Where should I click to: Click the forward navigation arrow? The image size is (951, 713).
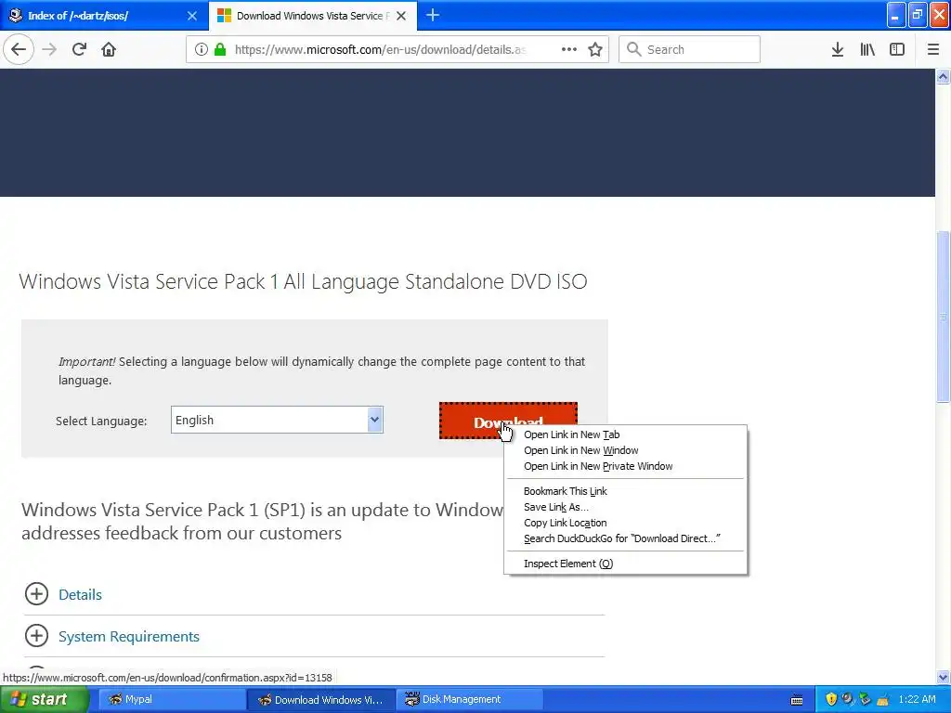tap(49, 49)
